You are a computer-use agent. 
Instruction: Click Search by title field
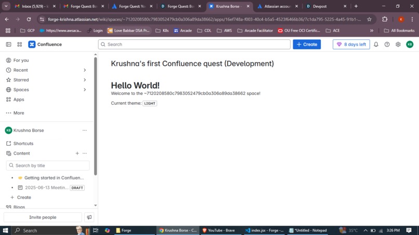tap(48, 165)
